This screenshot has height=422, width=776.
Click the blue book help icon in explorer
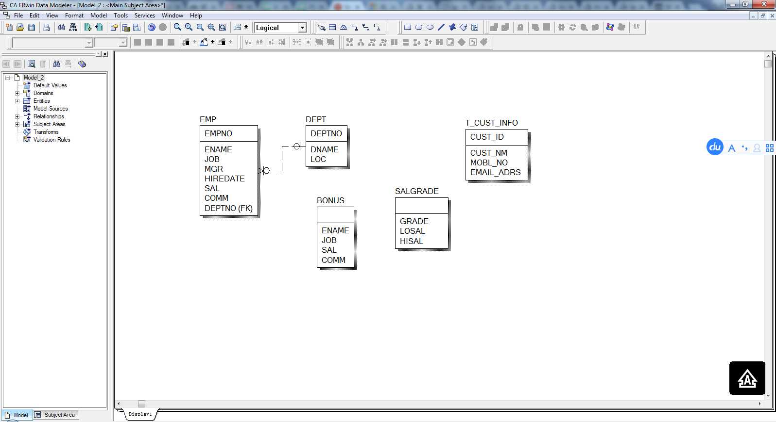pos(82,64)
